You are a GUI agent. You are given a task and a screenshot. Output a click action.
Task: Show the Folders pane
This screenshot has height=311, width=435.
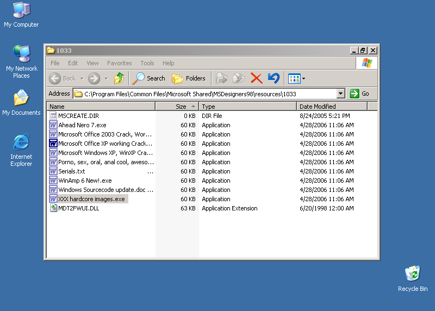[x=189, y=78]
